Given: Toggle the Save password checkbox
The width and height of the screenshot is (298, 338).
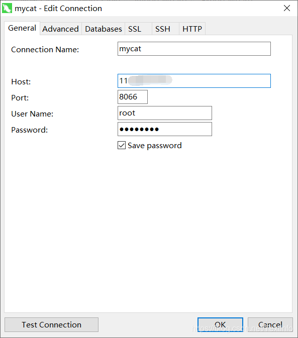Looking at the screenshot, I should 122,145.
